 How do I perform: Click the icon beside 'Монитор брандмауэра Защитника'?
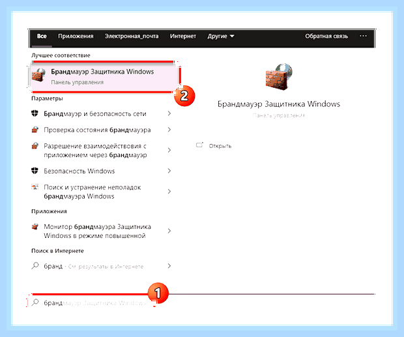click(x=35, y=226)
